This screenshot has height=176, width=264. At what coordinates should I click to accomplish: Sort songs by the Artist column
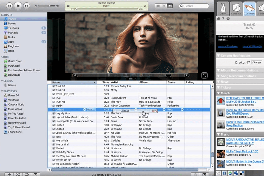(124, 82)
